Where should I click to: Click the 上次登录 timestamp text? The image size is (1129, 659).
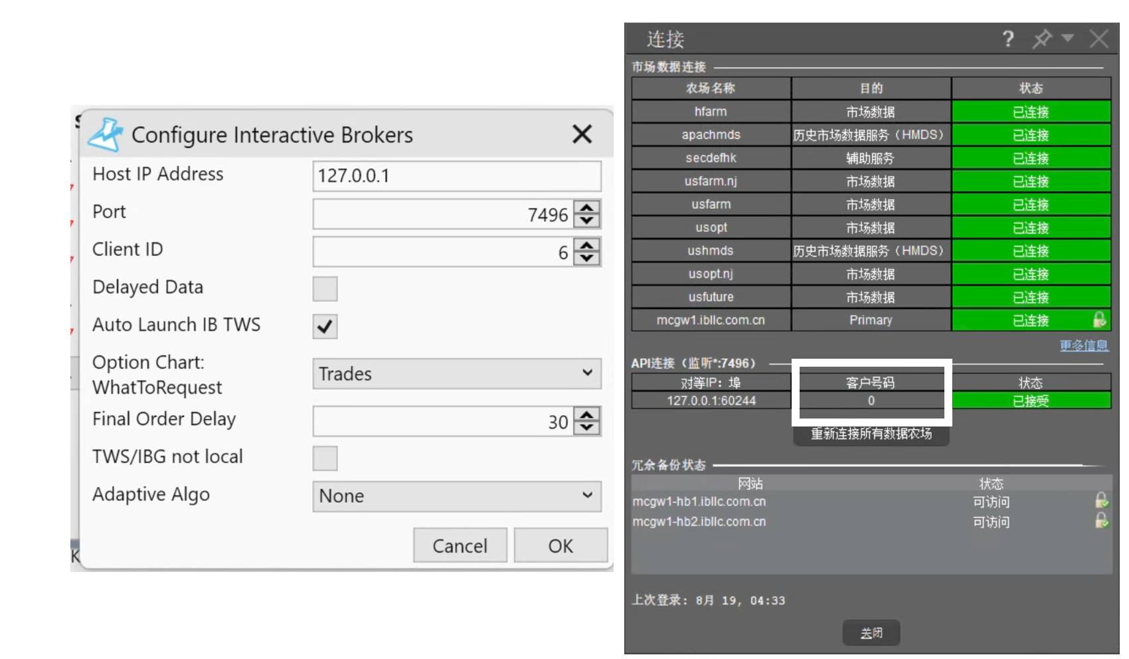(708, 600)
